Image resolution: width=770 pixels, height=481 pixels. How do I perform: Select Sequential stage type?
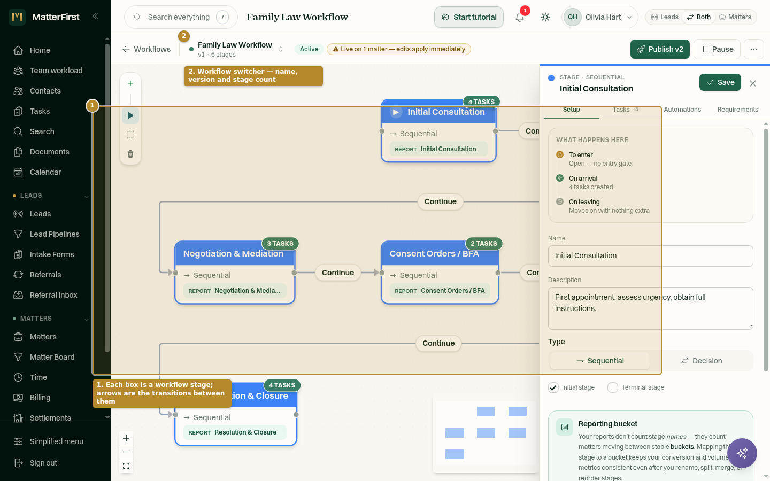(x=600, y=361)
